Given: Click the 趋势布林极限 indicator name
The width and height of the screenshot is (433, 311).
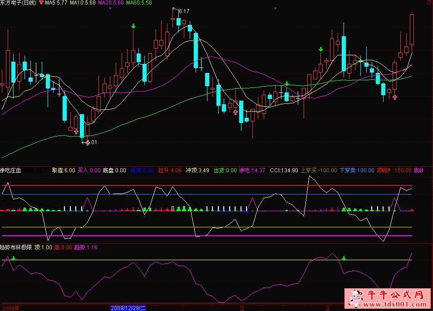Looking at the screenshot, I should [16, 248].
